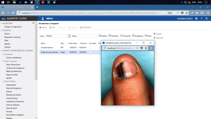
Task: Click the logout icon in header
Action: (x=207, y=18)
